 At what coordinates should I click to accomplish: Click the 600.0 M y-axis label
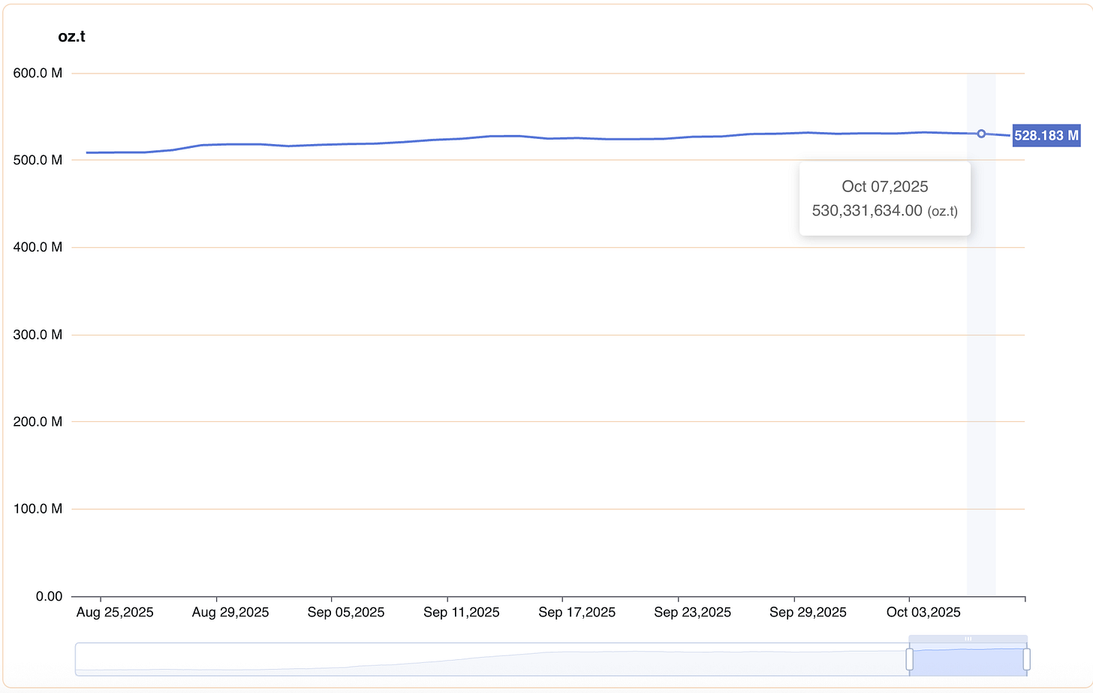38,74
